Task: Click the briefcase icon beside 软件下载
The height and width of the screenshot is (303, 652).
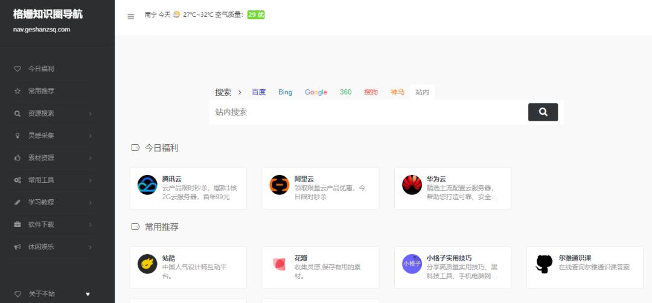Action: (x=18, y=225)
